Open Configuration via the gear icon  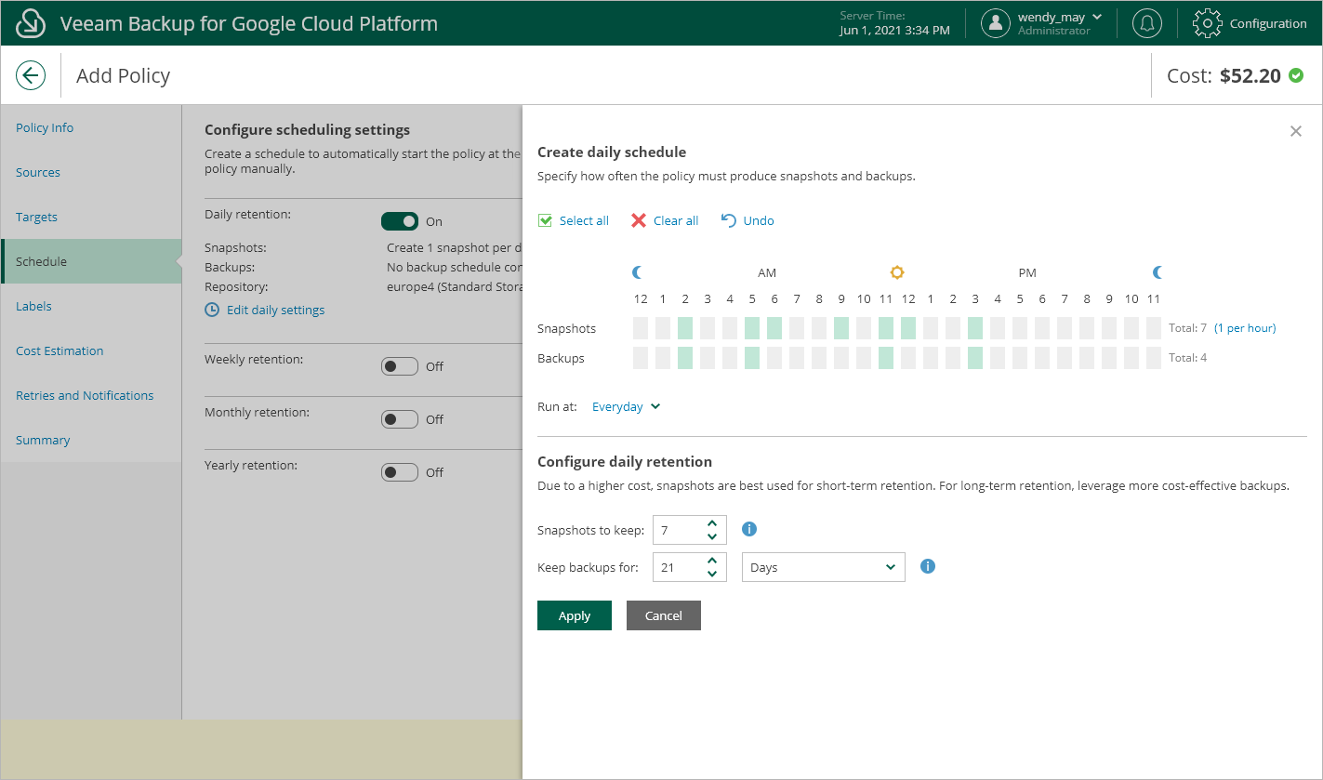coord(1207,23)
